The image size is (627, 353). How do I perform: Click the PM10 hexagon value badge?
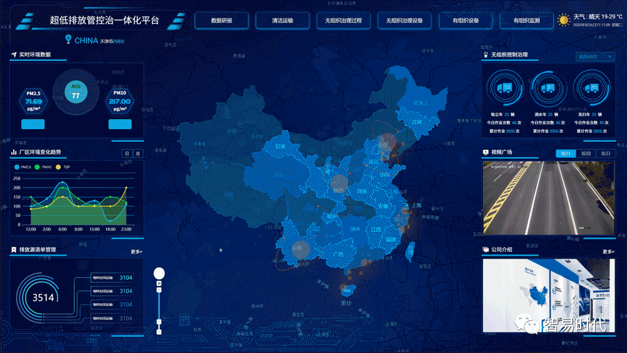click(x=120, y=101)
